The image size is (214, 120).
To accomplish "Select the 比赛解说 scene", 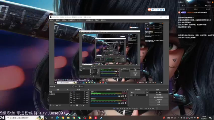I will (x=59, y=94).
